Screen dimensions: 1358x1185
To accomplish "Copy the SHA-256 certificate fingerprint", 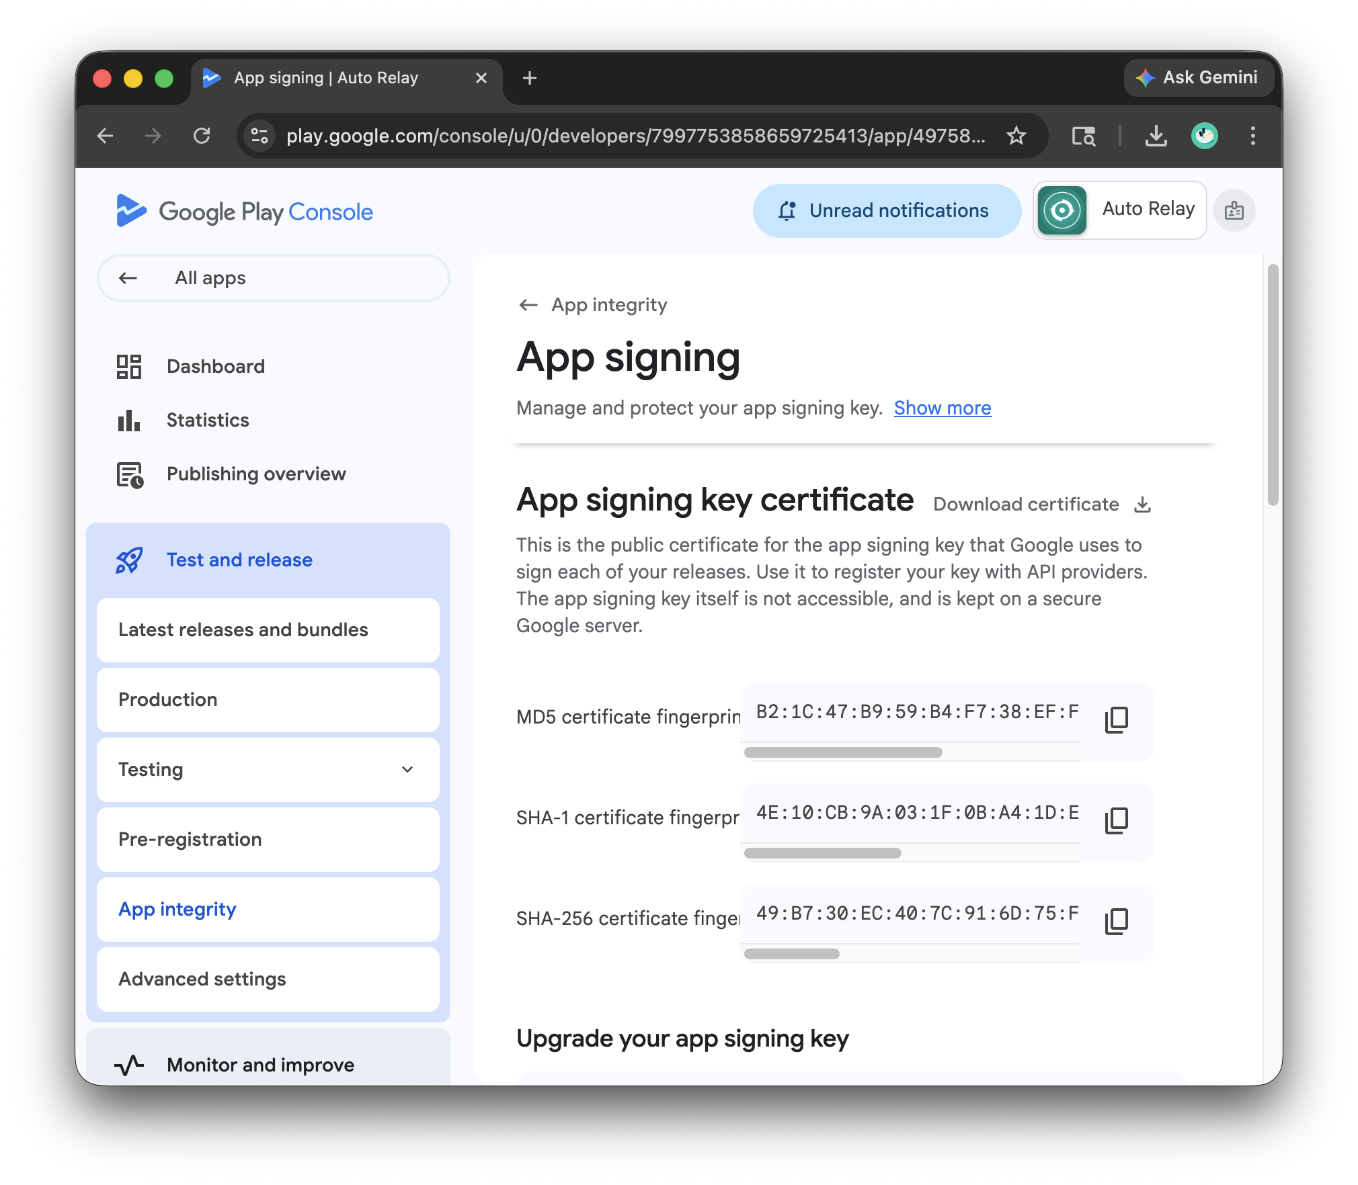I will (1116, 921).
